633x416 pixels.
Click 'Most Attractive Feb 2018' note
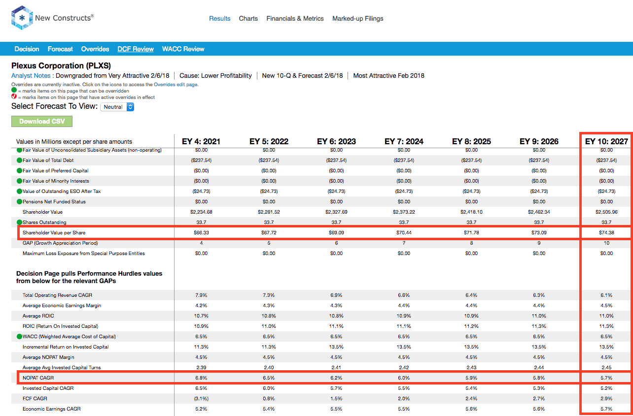(x=389, y=75)
